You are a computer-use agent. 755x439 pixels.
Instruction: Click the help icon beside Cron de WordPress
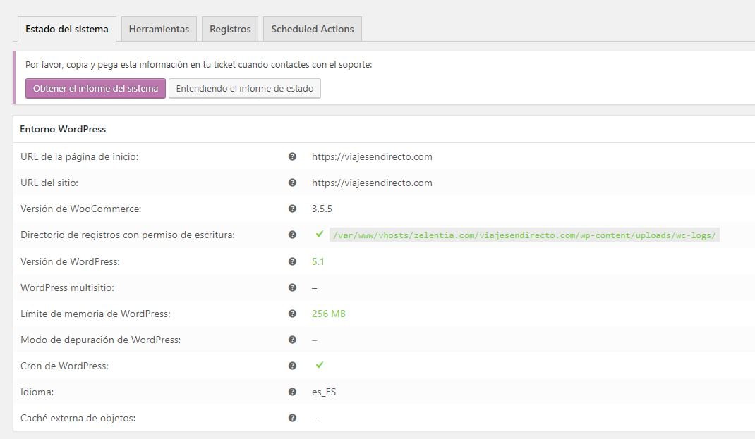293,366
